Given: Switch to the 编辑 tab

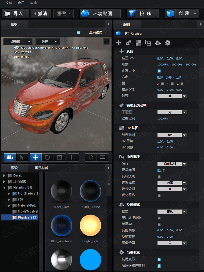Looking at the screenshot, I should pos(127,24).
